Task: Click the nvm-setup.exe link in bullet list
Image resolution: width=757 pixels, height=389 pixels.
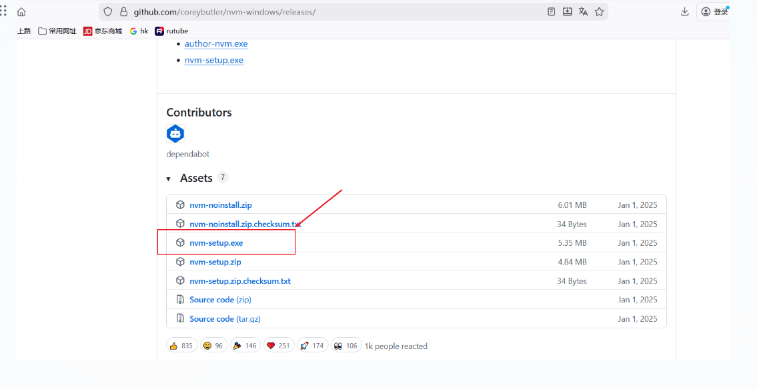Action: coord(214,60)
